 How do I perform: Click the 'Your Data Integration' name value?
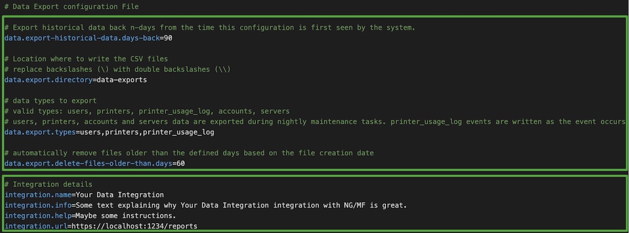point(120,195)
